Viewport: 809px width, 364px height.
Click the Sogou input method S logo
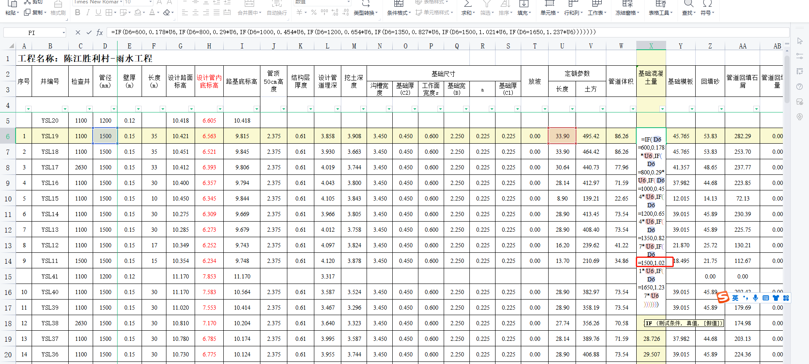click(723, 297)
